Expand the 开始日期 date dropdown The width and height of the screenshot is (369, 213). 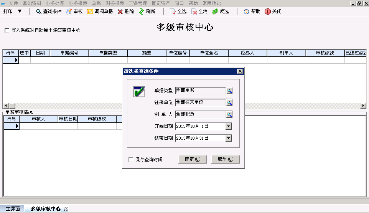pos(229,126)
